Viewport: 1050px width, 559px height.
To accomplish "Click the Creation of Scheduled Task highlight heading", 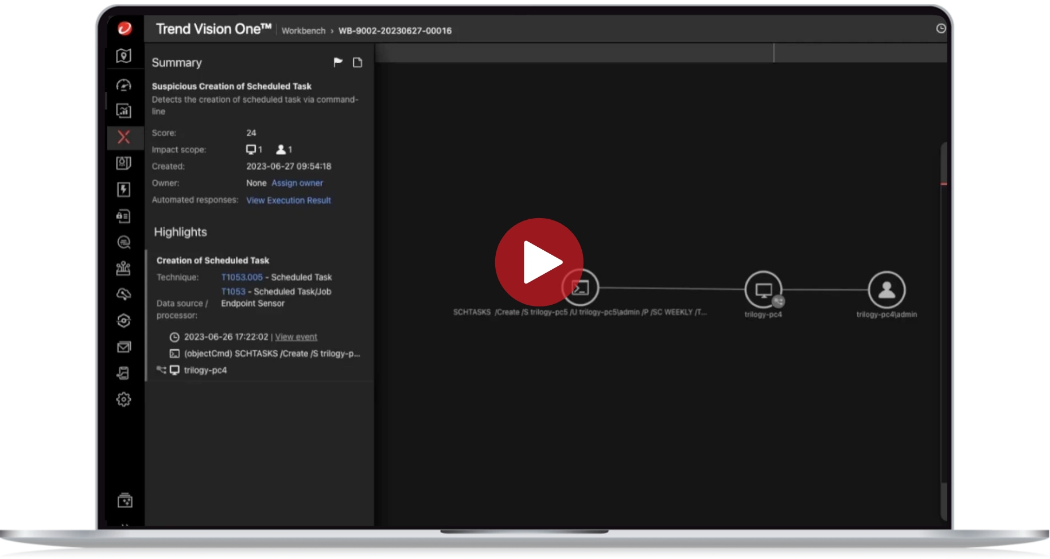I will 212,261.
